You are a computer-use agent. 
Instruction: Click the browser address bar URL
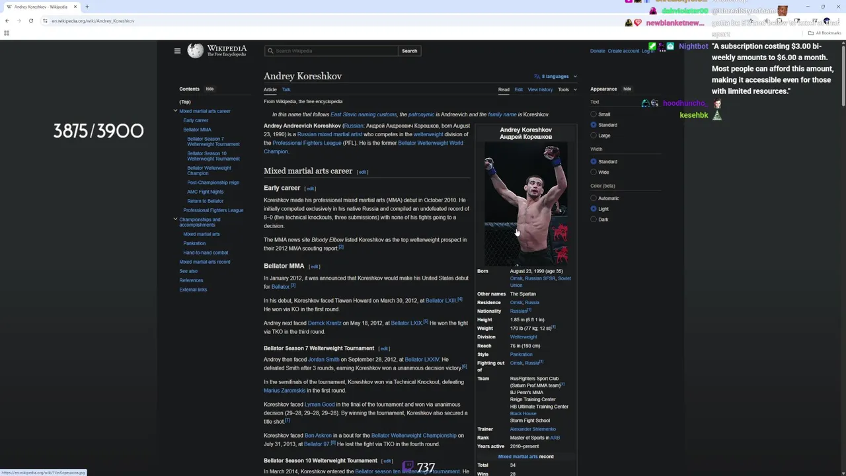coord(93,20)
